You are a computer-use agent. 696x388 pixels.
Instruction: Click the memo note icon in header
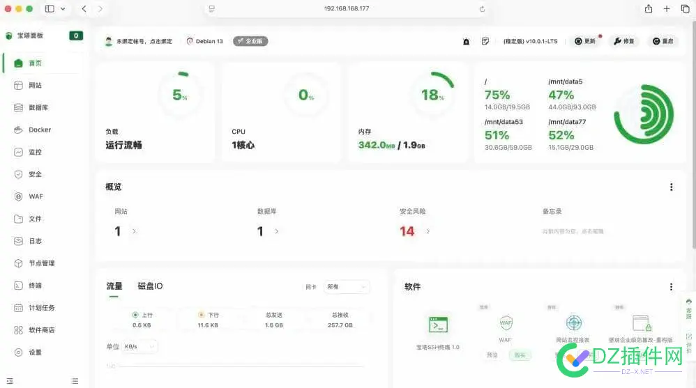point(485,41)
